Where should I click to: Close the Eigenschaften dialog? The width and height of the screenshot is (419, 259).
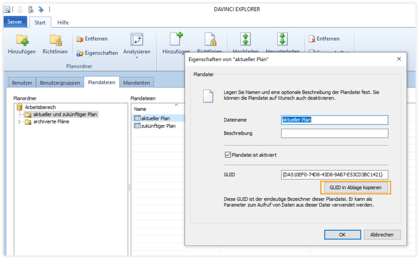[399, 59]
